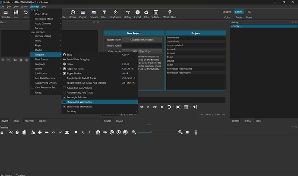Enable Show Audio Waveforms checkbox
The width and height of the screenshot is (298, 176).
(x=64, y=102)
